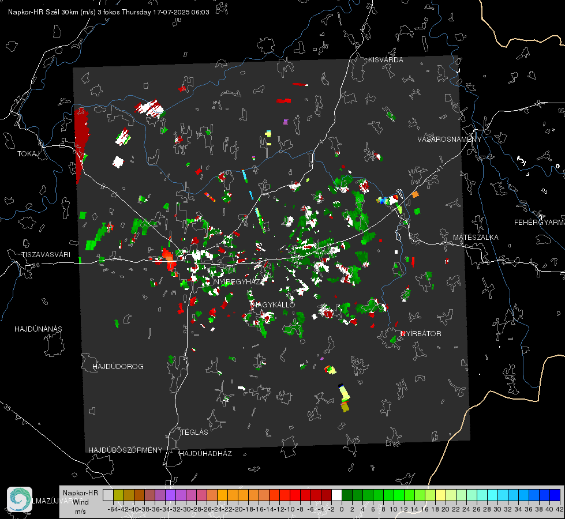Click the white zero-velocity legend swatch

[x=336, y=495]
